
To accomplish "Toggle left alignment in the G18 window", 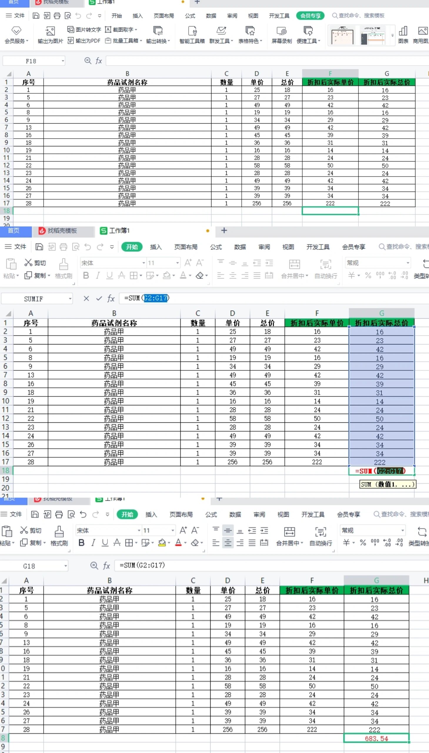I will coord(216,543).
